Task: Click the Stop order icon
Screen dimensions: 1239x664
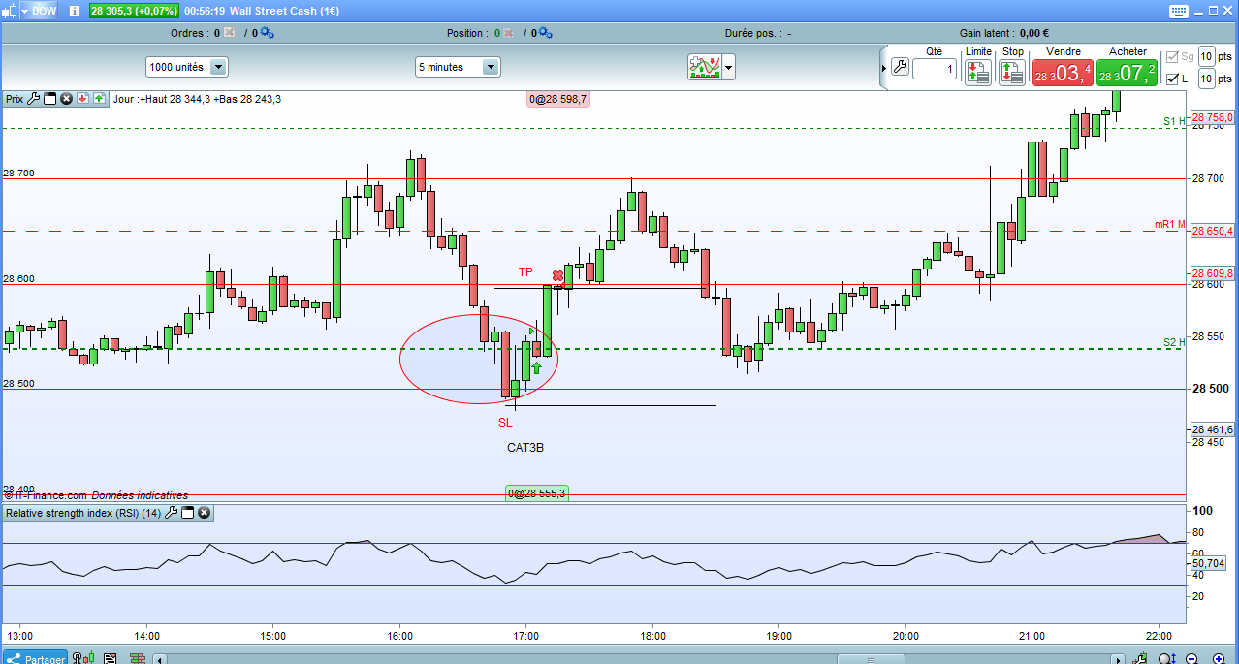Action: click(x=1011, y=73)
